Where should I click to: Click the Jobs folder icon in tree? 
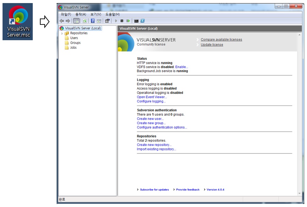(x=67, y=47)
